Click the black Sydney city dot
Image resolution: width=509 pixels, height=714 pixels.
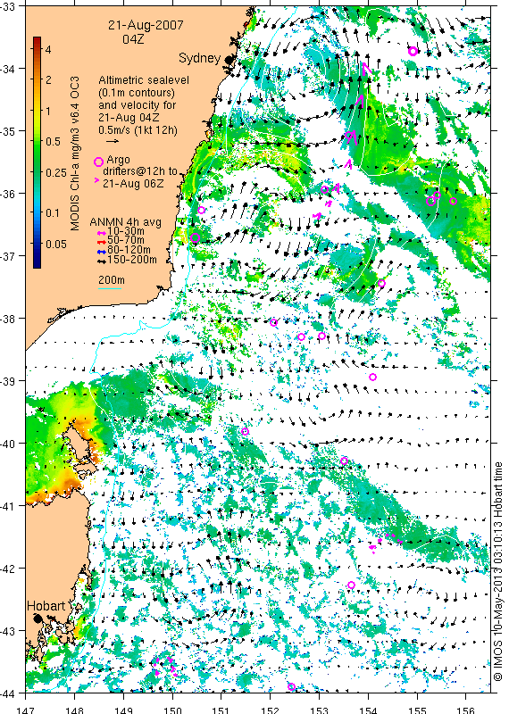click(x=229, y=59)
